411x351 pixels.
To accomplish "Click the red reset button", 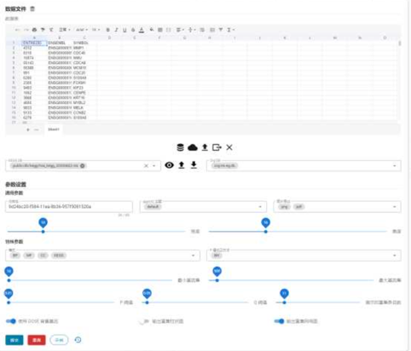I will coord(37,340).
